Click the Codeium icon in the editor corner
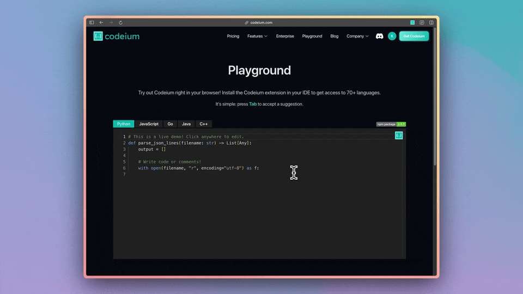523x294 pixels. coord(399,136)
